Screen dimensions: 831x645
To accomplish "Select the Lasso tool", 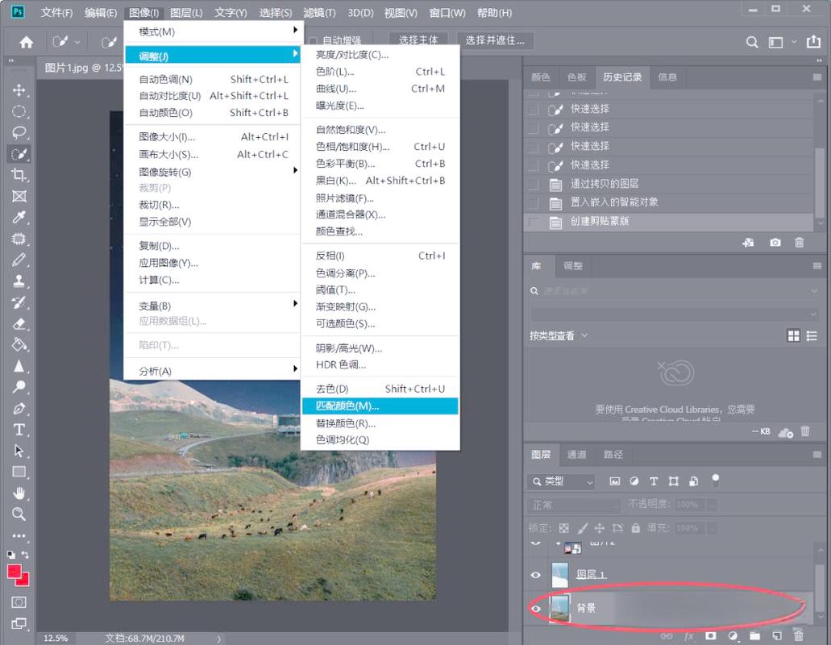I will [19, 132].
